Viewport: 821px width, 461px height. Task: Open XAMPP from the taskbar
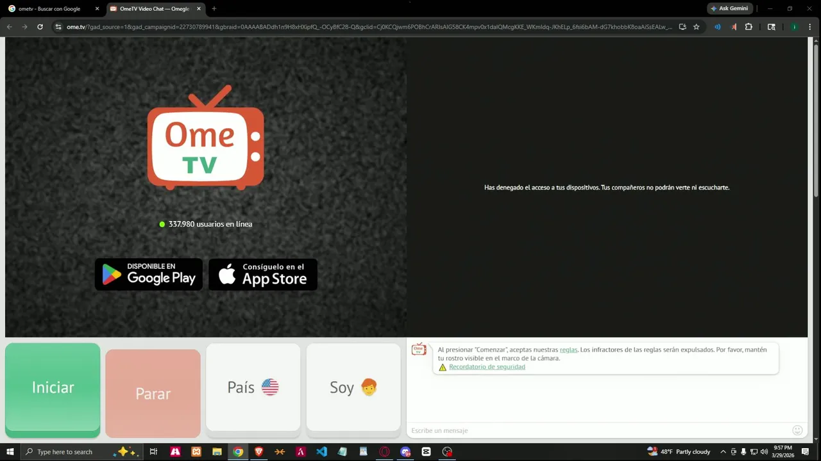point(196,451)
